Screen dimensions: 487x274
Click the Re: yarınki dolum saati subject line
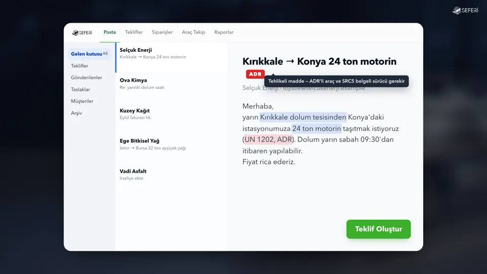tap(142, 87)
